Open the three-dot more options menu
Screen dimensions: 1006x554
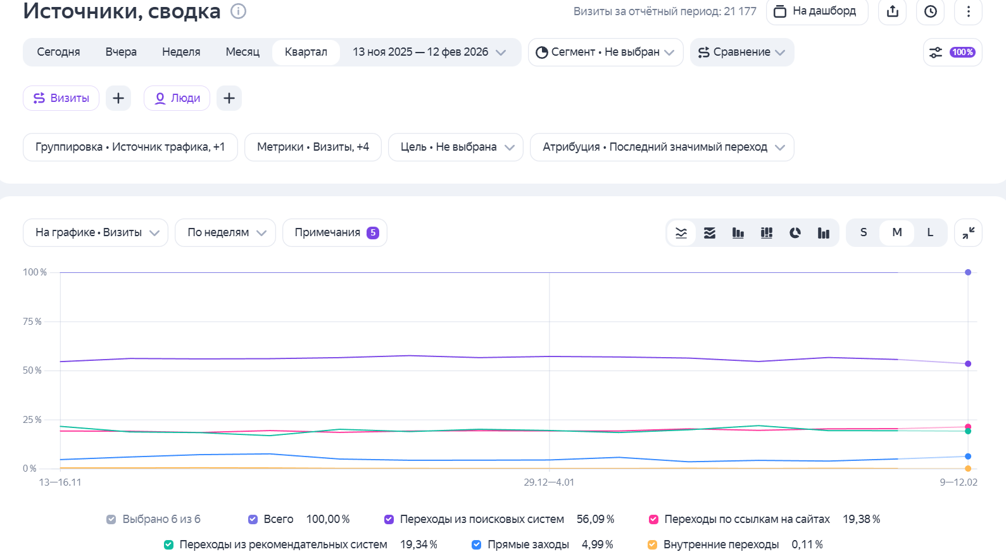[968, 11]
